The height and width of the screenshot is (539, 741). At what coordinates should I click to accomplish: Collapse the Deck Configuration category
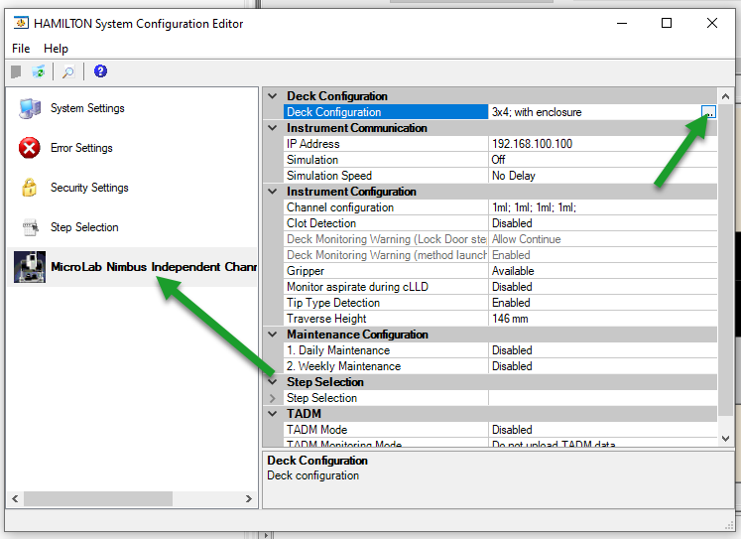click(x=273, y=96)
